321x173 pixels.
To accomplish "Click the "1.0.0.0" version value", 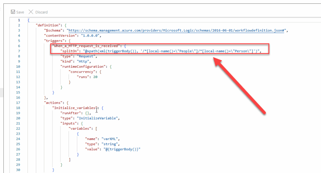I will coord(90,36).
